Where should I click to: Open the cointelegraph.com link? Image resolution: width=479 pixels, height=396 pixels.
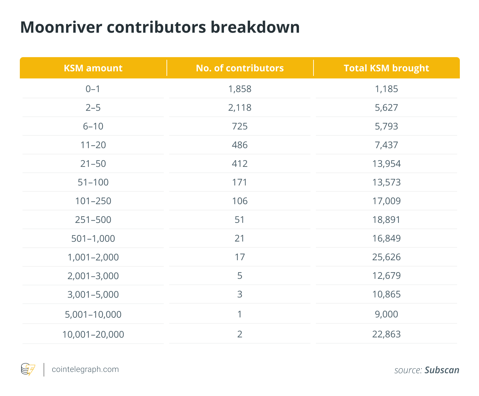85,369
